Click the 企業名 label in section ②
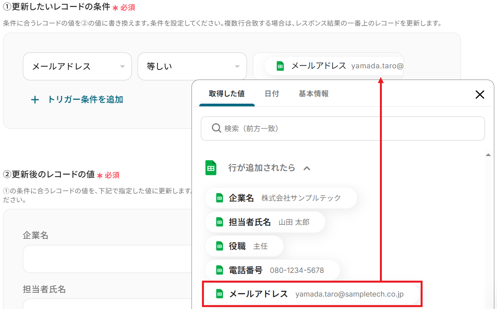 (x=36, y=235)
